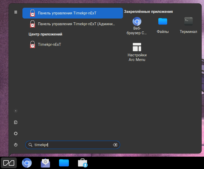204x169 pixels.
Task: Toggle the Arc Menu button on taskbar
Action: coord(9,163)
